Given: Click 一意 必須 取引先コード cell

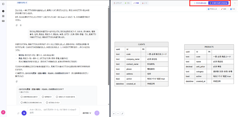Looking at the screenshot, I should pos(157,54).
